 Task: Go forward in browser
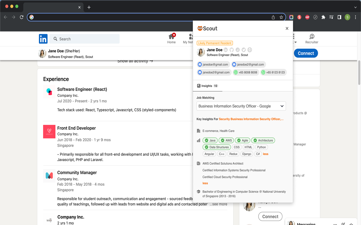point(13,17)
